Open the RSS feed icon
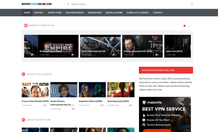Image resolution: width=218 pixels, height=132 pixels. pyautogui.click(x=192, y=4)
